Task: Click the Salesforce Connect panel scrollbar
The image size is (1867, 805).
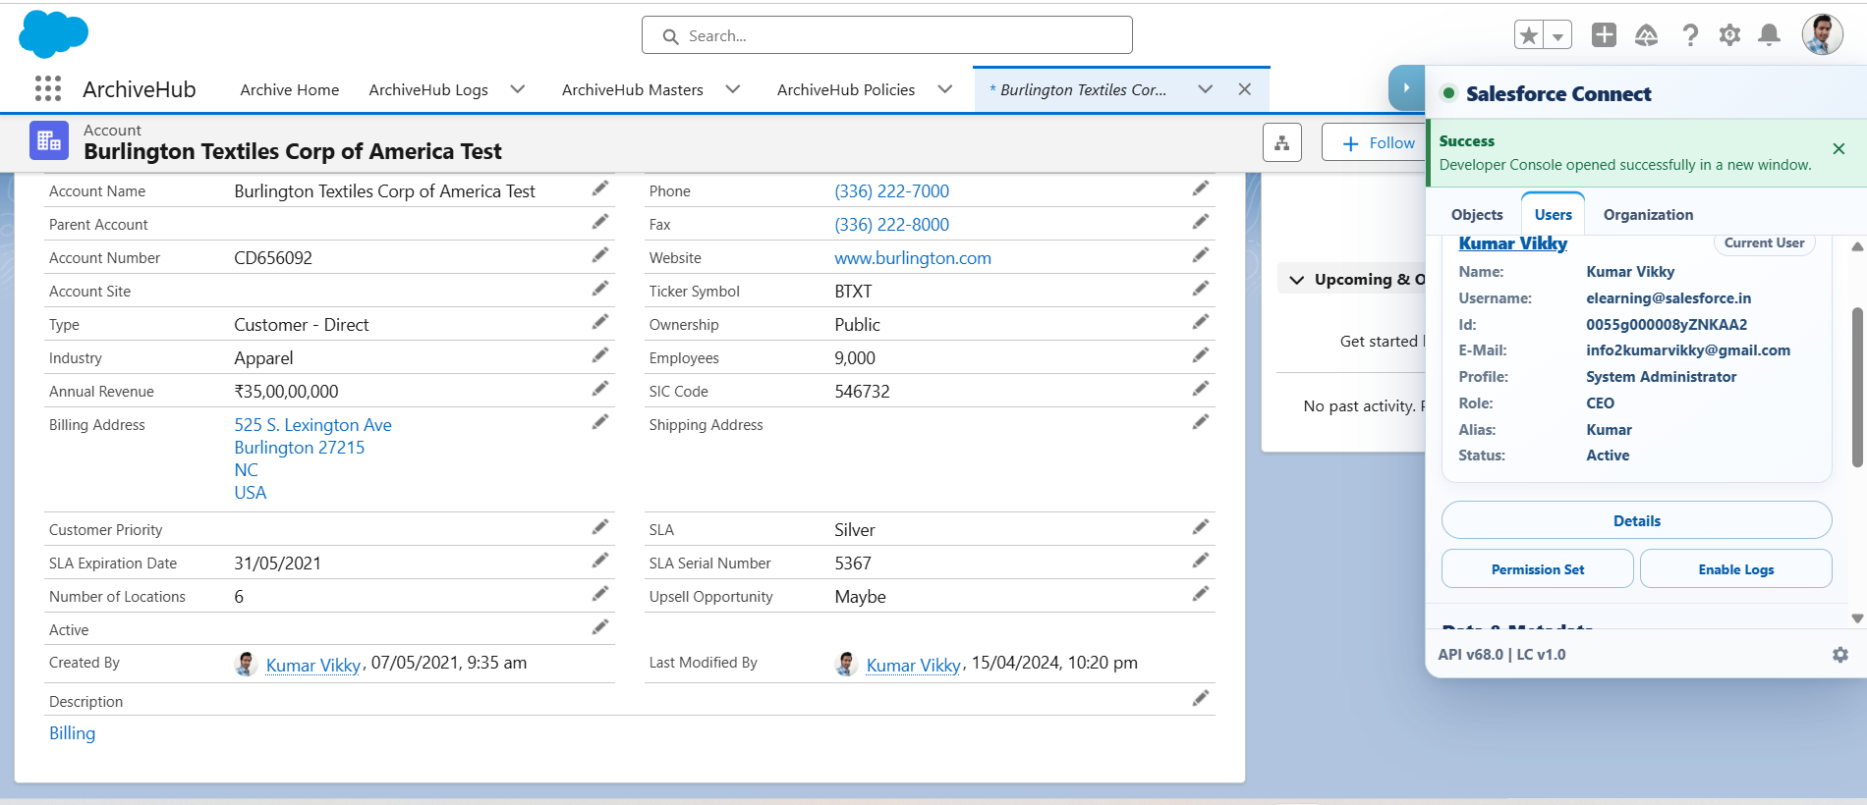Action: click(x=1856, y=387)
